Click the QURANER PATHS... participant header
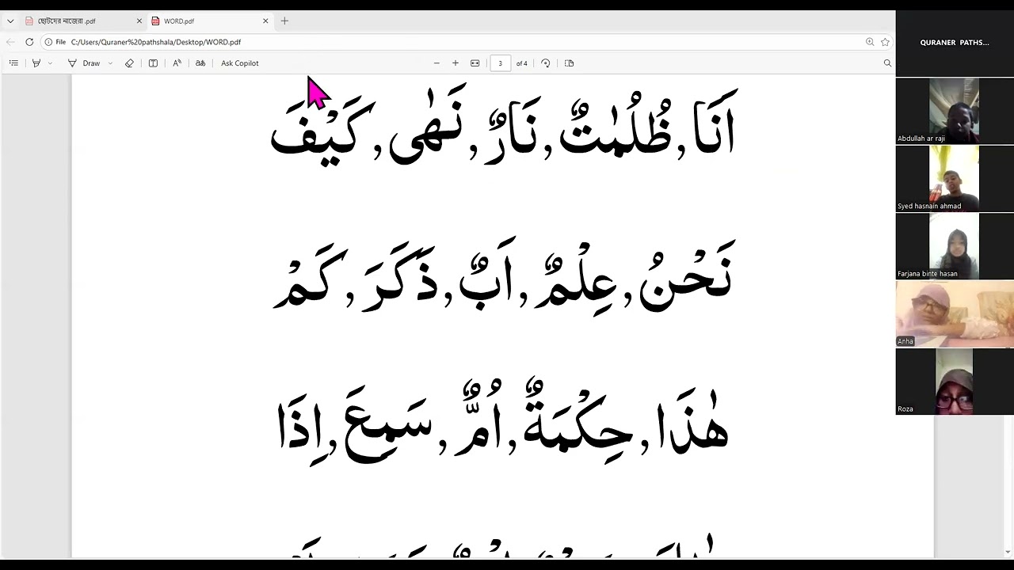 pos(955,43)
